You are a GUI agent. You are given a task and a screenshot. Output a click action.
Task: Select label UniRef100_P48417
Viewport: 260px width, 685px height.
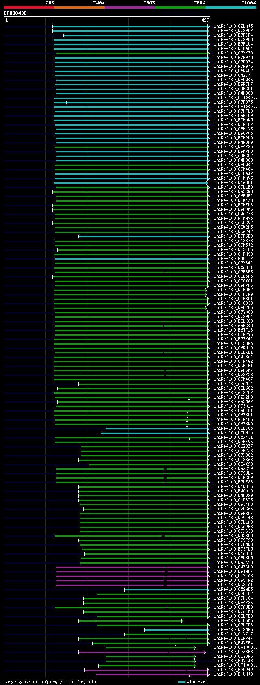click(x=233, y=258)
